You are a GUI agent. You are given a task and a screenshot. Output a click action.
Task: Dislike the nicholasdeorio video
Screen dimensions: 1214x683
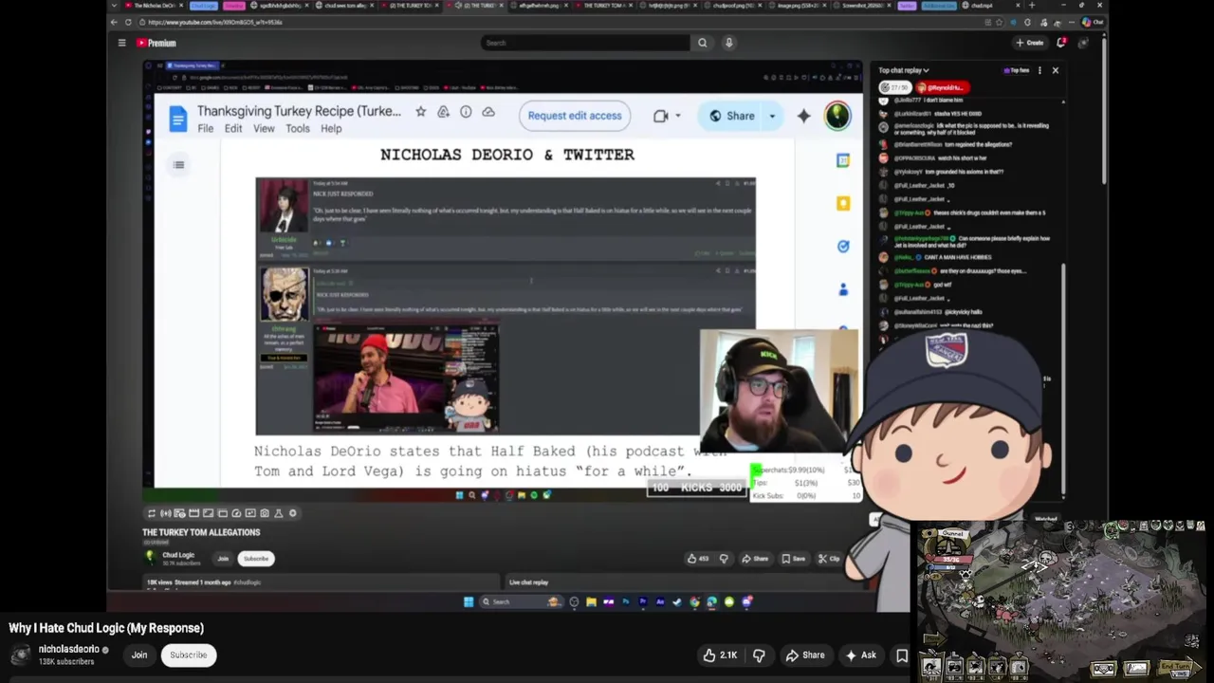(x=759, y=655)
